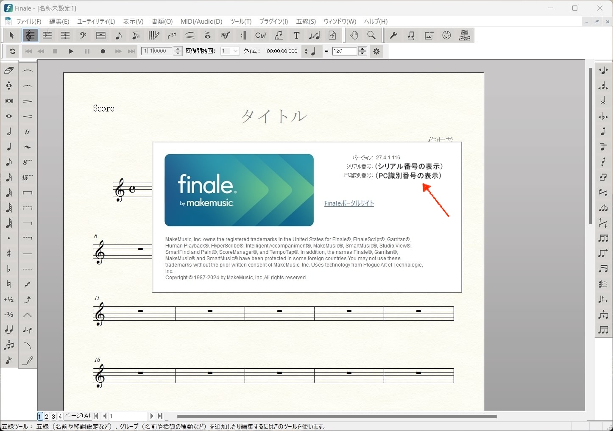Select the Zoom magnifier tool
This screenshot has width=613, height=431.
371,36
